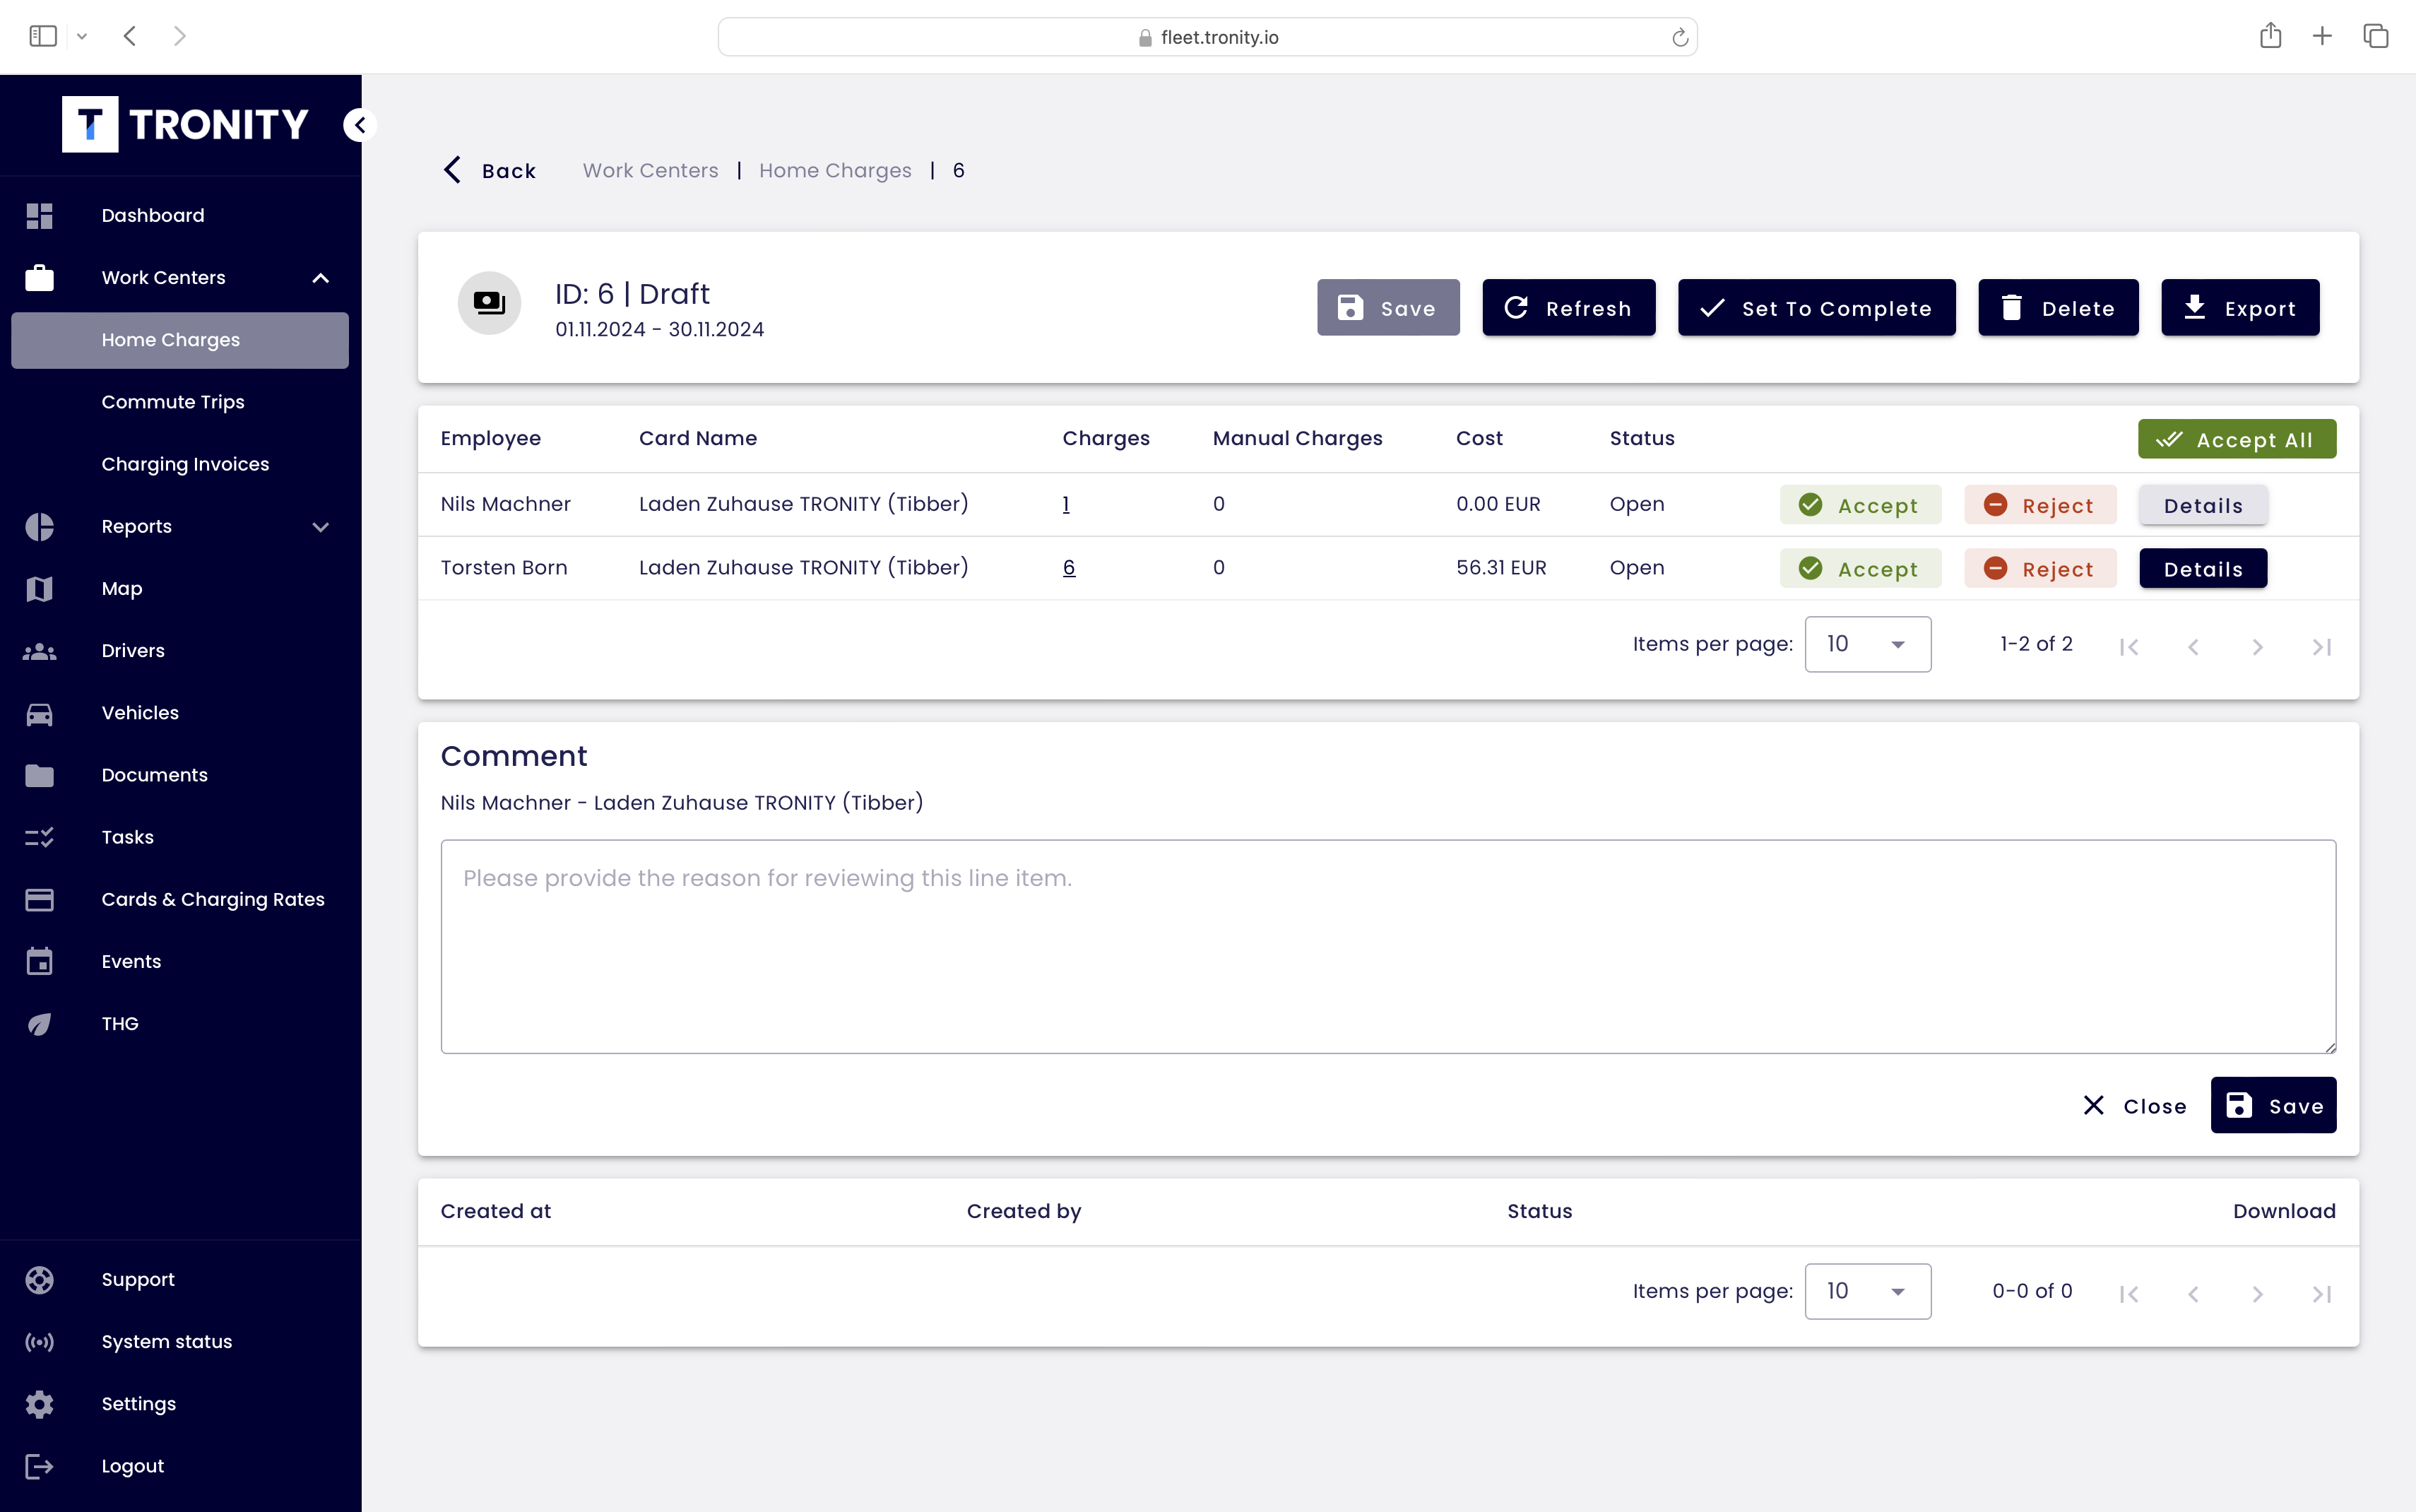
Task: Select Documents menu item
Action: coord(154,775)
